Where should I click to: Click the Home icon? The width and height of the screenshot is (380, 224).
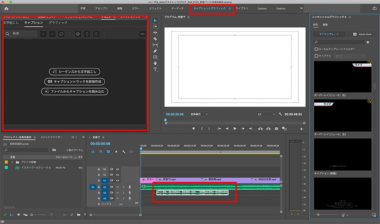click(6, 8)
